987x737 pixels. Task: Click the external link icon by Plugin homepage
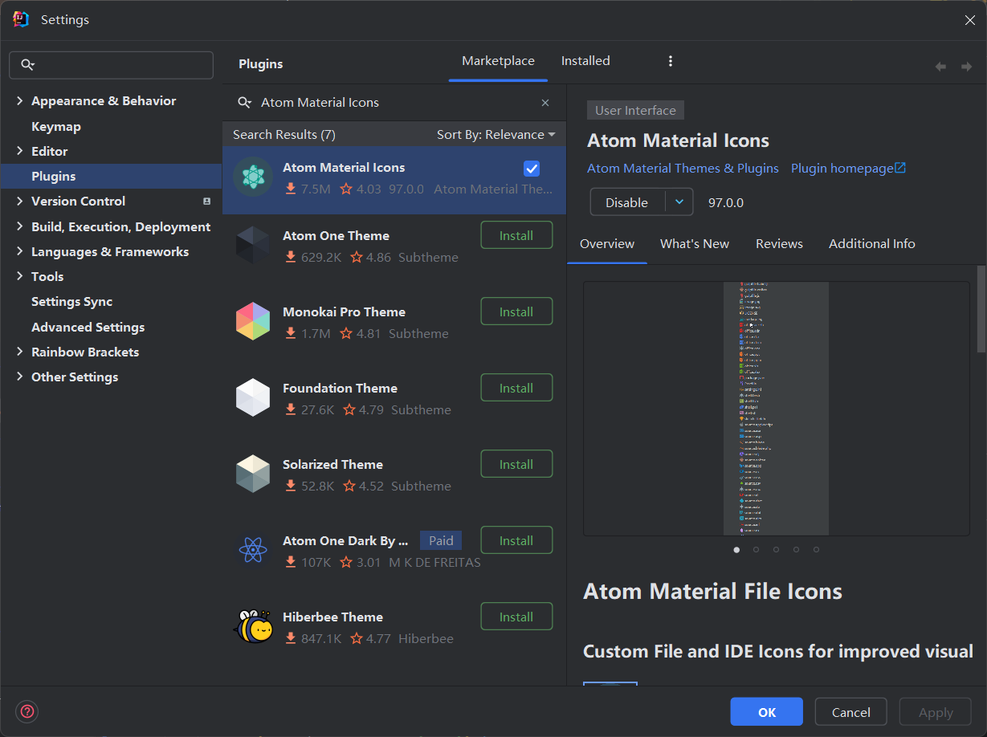(900, 168)
